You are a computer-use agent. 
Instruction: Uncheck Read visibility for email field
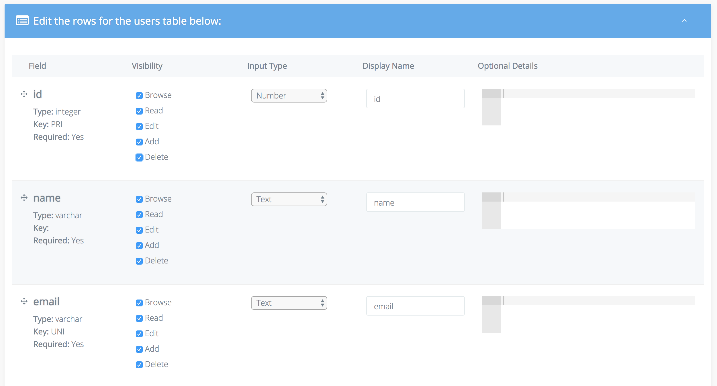click(139, 318)
